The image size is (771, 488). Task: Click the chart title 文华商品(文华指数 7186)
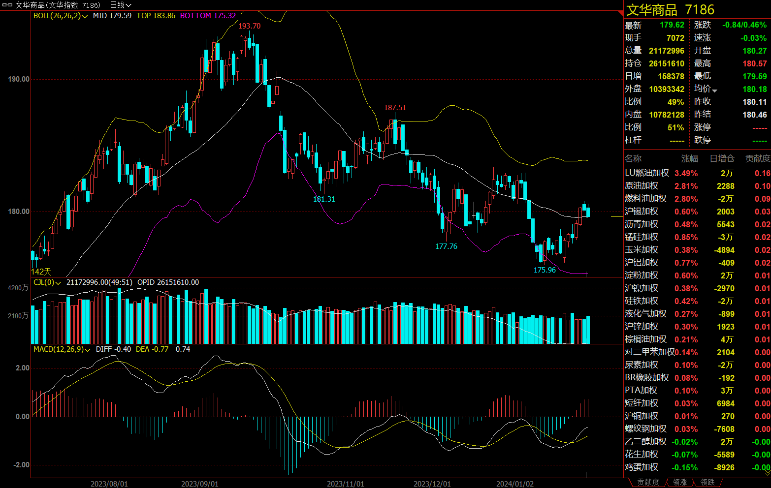point(58,5)
